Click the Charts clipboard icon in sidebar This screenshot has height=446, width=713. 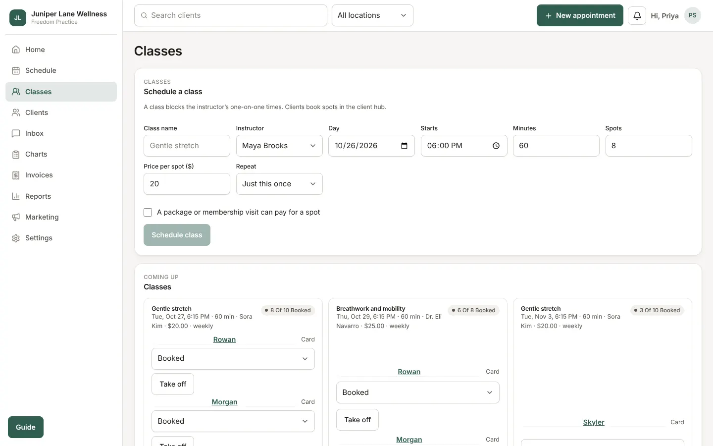(16, 154)
